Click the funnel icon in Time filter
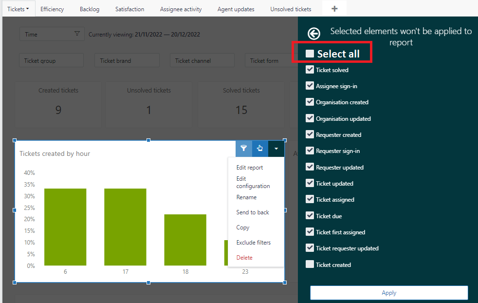The image size is (478, 303). [x=77, y=34]
